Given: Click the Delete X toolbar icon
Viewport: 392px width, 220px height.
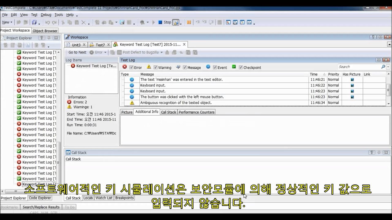Looking at the screenshot, I should pos(83,22).
